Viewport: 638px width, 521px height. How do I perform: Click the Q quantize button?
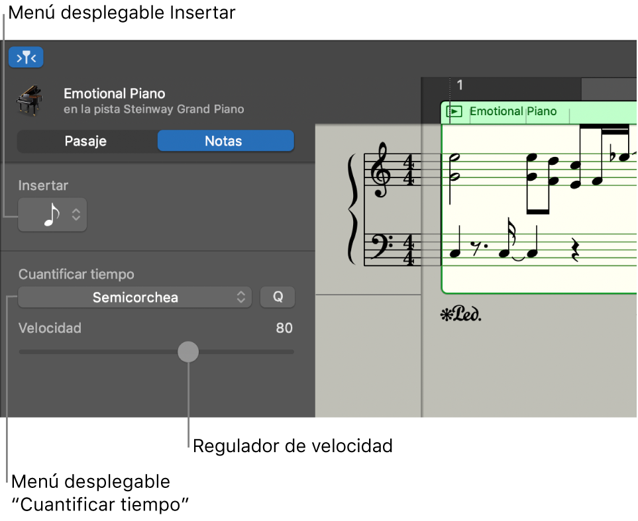tap(278, 297)
